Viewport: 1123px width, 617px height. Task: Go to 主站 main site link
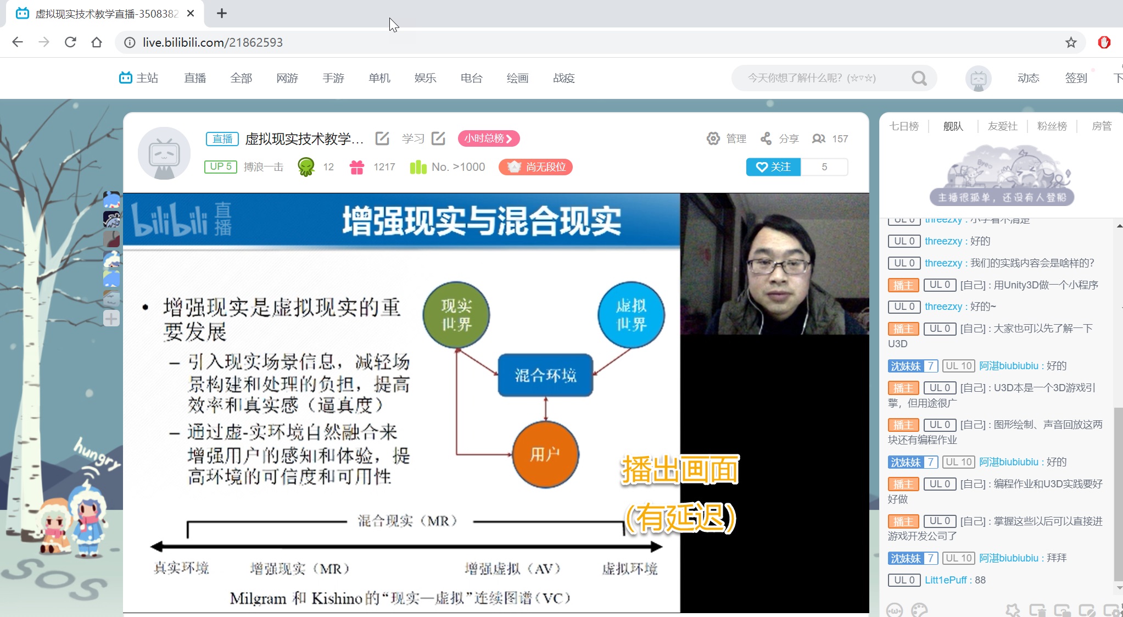[139, 78]
